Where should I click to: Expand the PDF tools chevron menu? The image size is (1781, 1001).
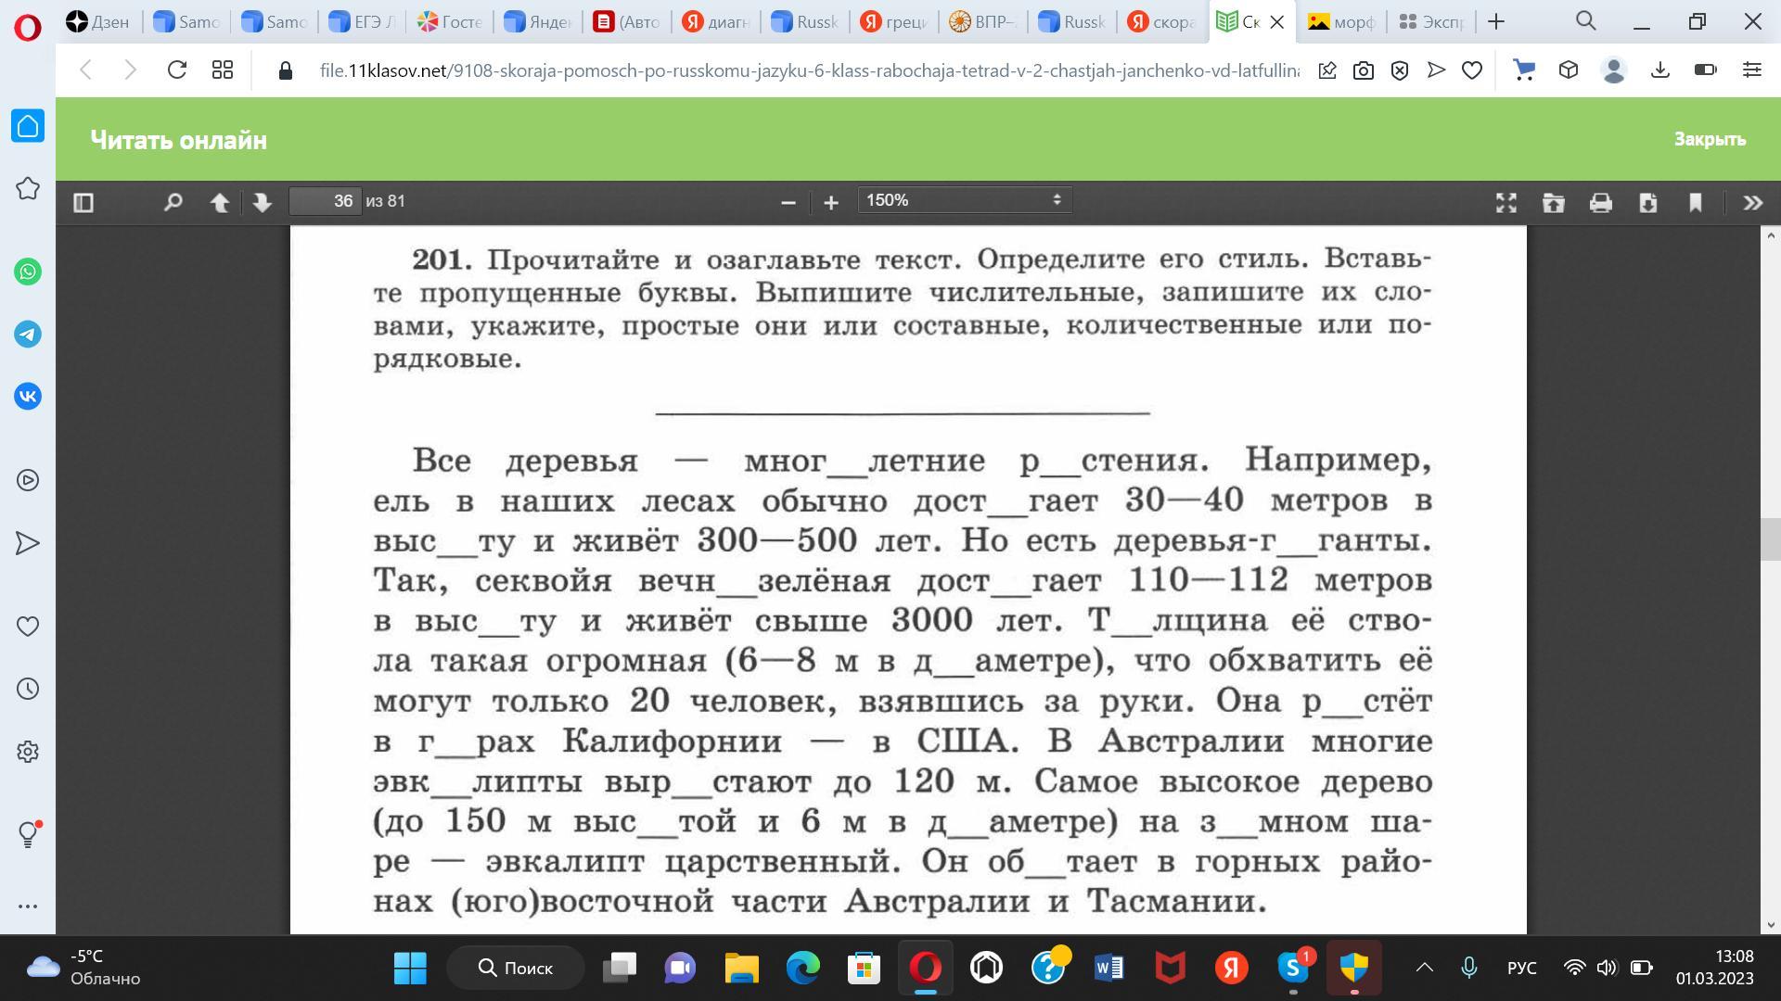[x=1752, y=202]
